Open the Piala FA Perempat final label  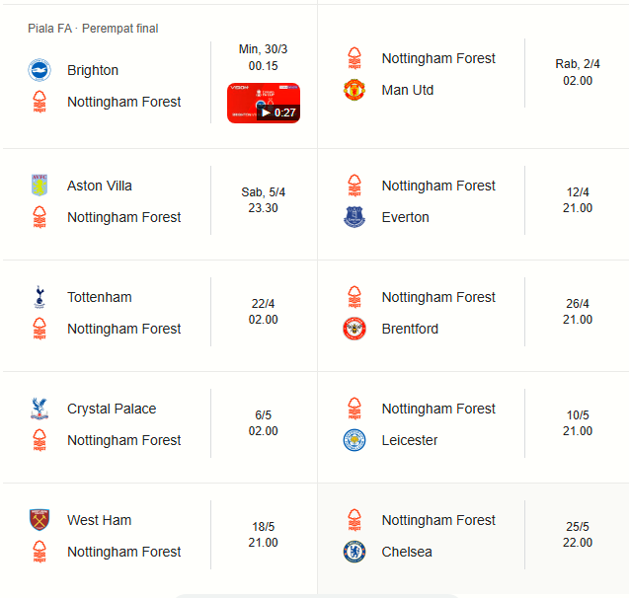pos(93,29)
